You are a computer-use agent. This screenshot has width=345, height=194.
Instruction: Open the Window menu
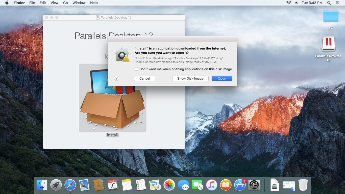point(79,3)
